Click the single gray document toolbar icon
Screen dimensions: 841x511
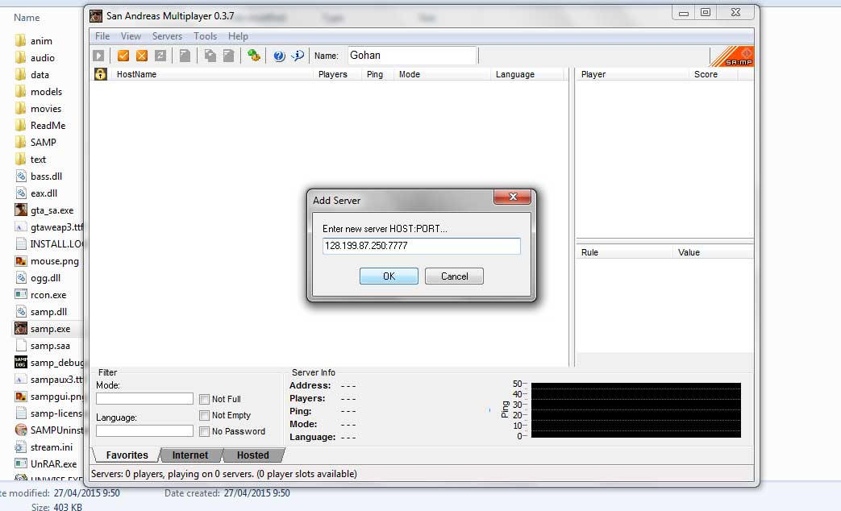185,56
